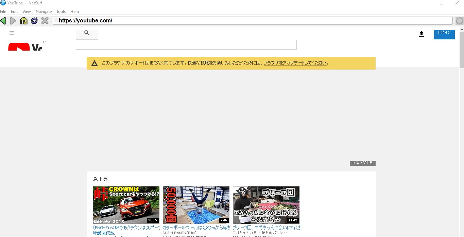Click the CROWN Sport car video thumbnail
This screenshot has height=237, width=464.
pos(126,205)
